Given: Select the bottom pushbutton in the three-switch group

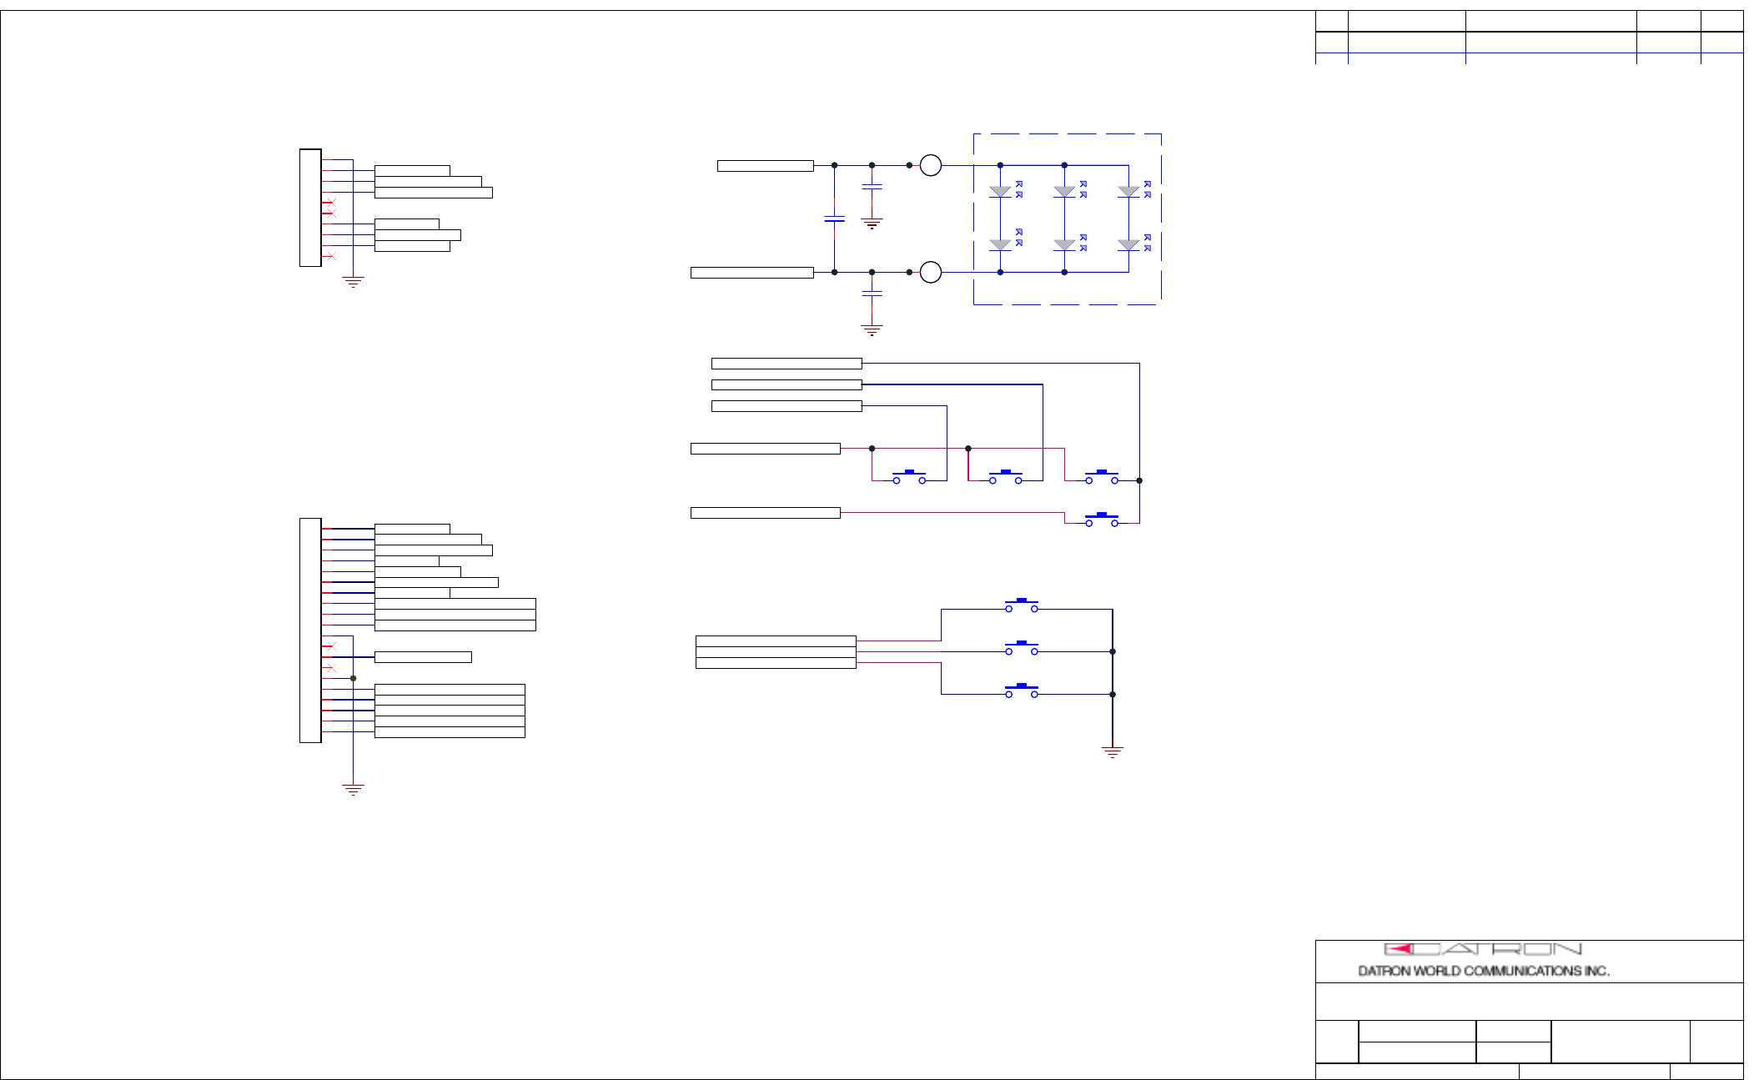Looking at the screenshot, I should click(1022, 691).
